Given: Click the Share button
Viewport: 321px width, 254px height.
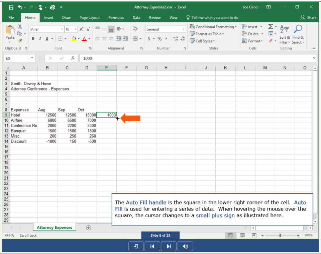Looking at the screenshot, I should 308,18.
